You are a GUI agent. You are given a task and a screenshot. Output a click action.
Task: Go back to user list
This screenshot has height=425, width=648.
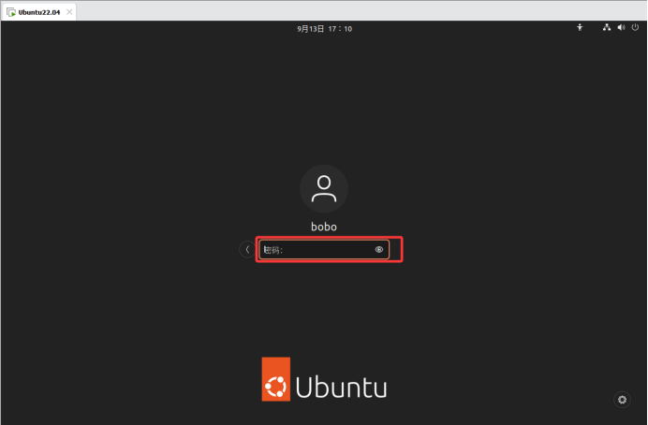pyautogui.click(x=247, y=249)
